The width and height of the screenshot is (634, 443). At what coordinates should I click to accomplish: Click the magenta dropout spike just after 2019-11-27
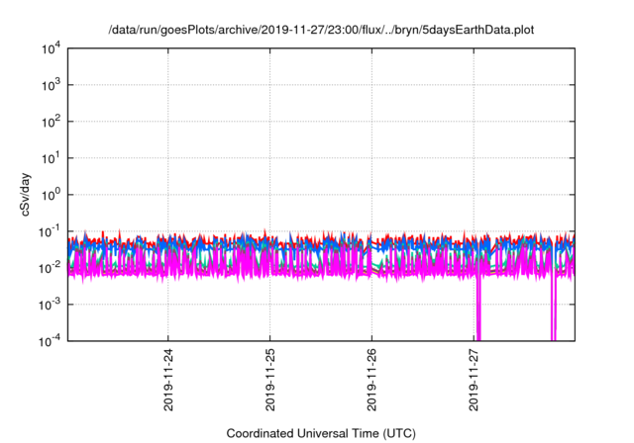click(478, 307)
